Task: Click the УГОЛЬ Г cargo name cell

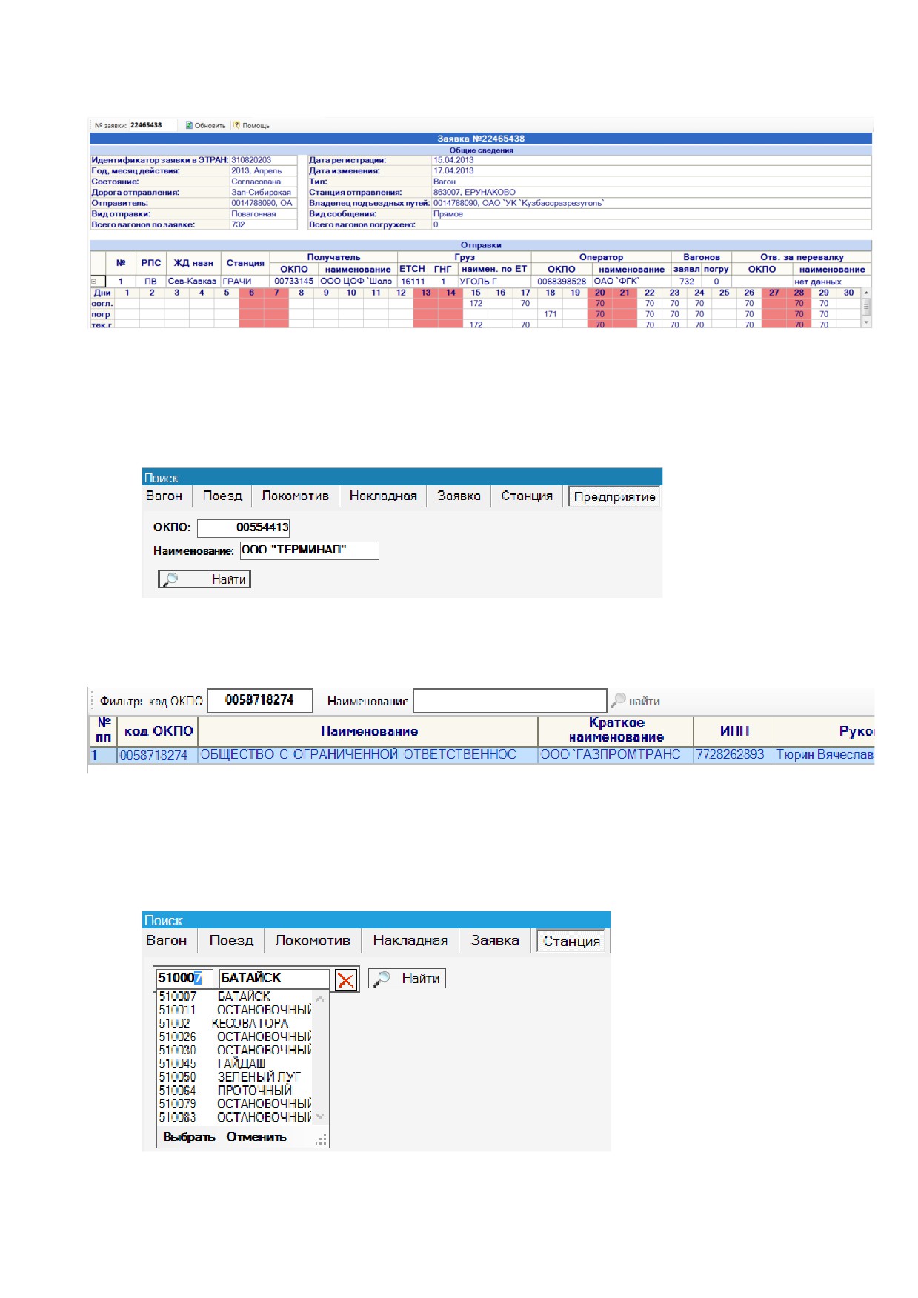Action: (494, 282)
